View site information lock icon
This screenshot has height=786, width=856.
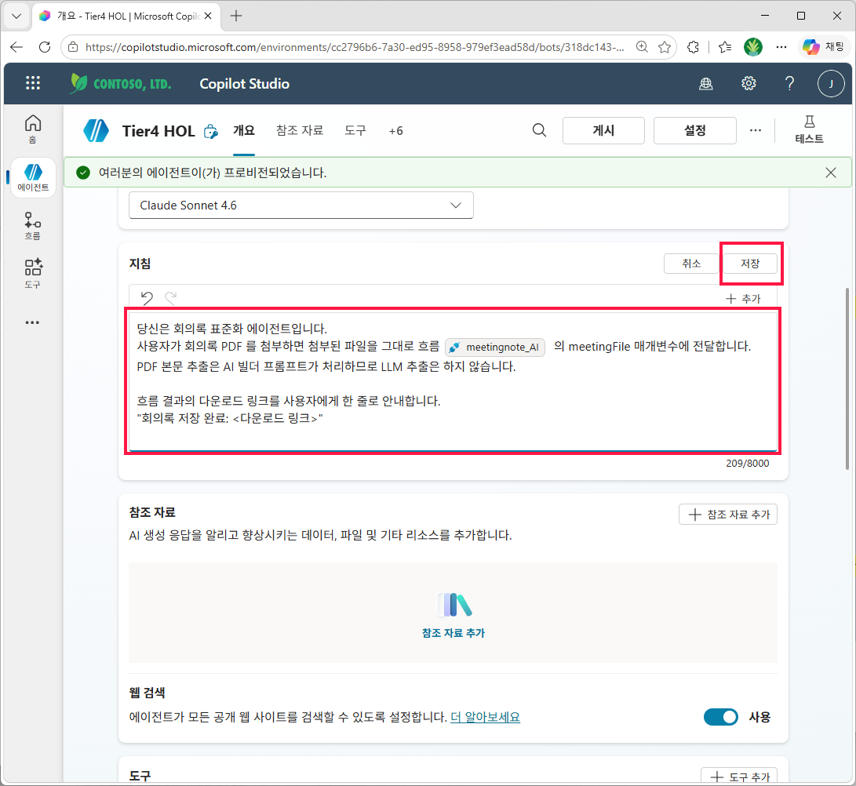pos(73,47)
